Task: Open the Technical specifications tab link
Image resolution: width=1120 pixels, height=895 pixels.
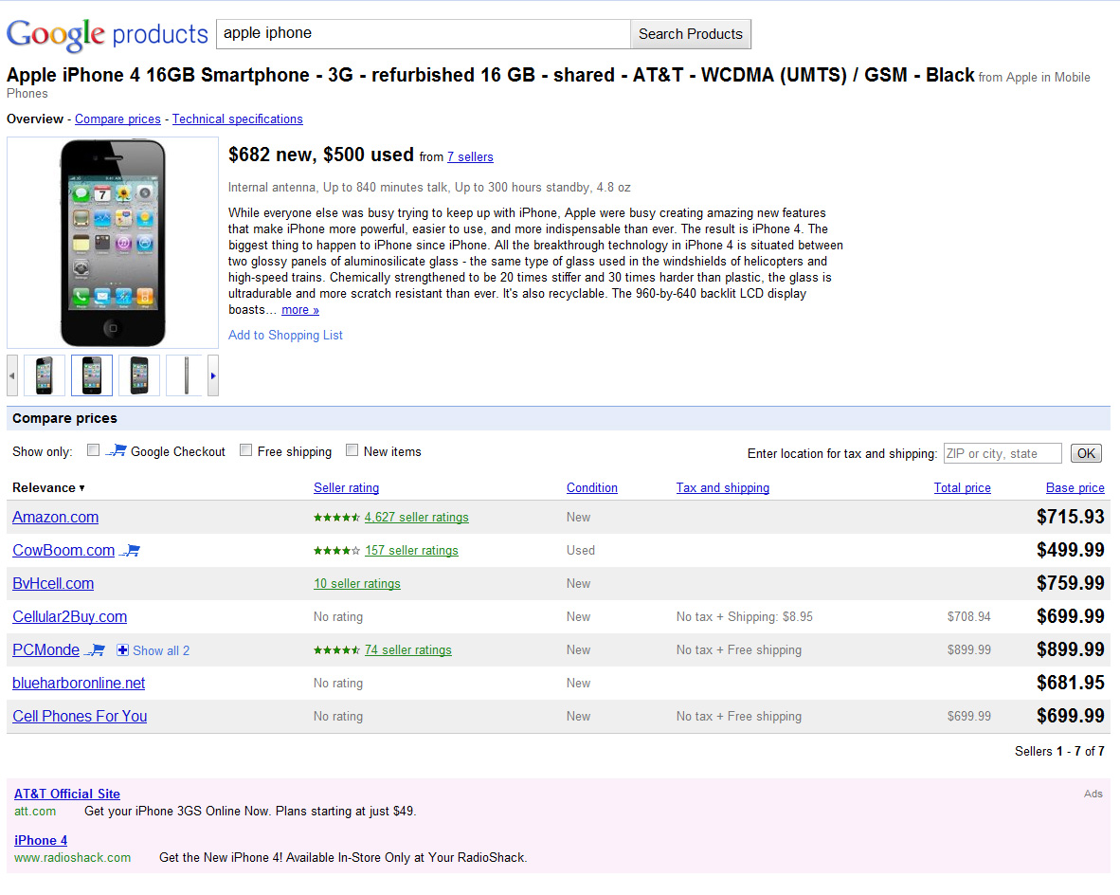Action: [x=237, y=119]
